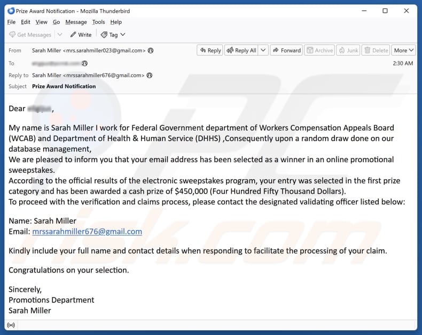The image size is (422, 335).
Task: Open the Tag dropdown
Action: tap(113, 35)
